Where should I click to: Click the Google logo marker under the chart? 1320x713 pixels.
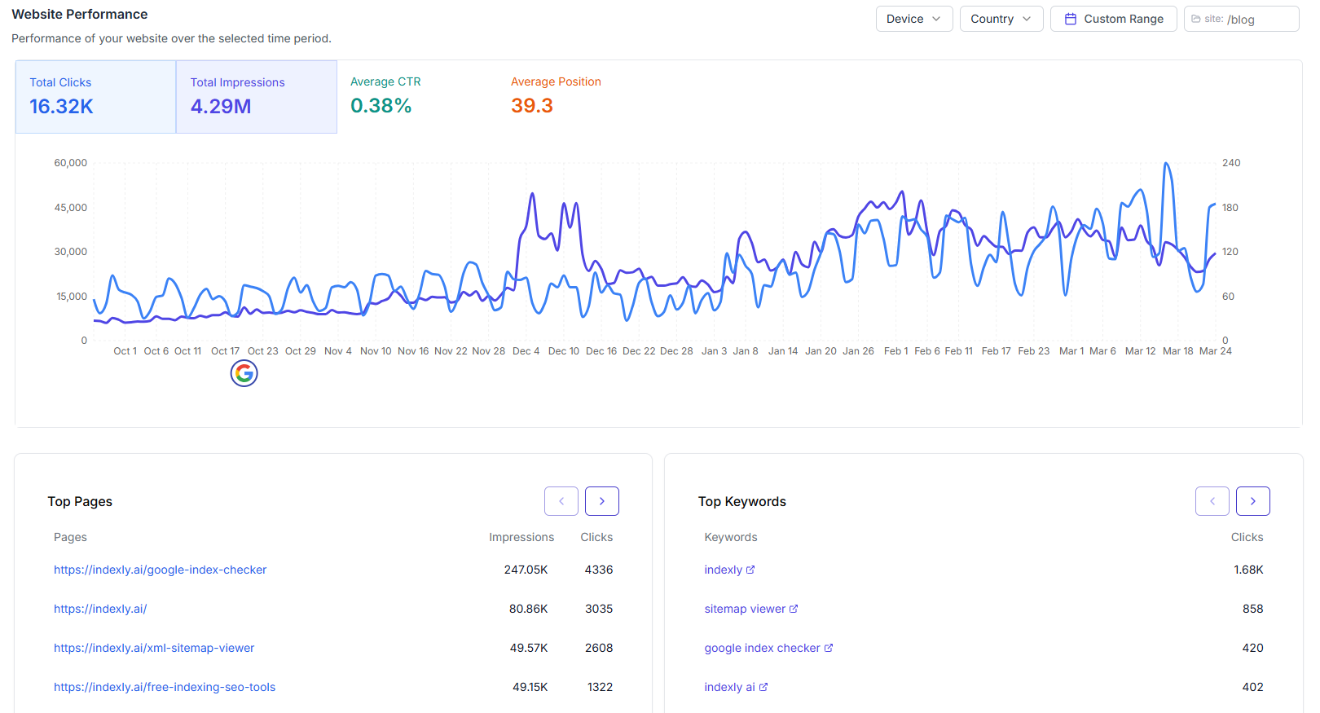point(244,373)
